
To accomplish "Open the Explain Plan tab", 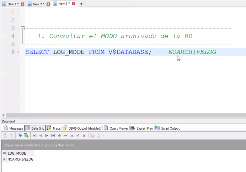I will (142, 128).
